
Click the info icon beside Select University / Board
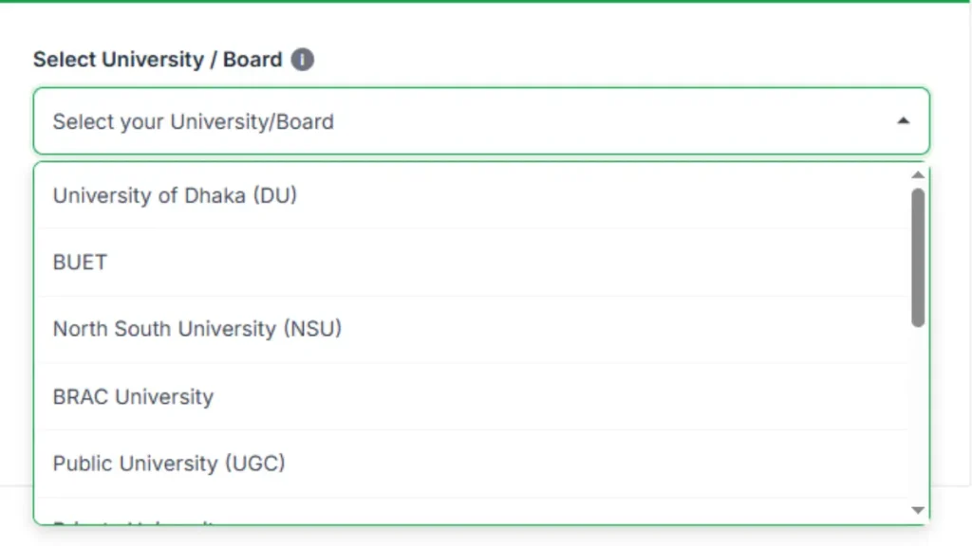[x=302, y=59]
